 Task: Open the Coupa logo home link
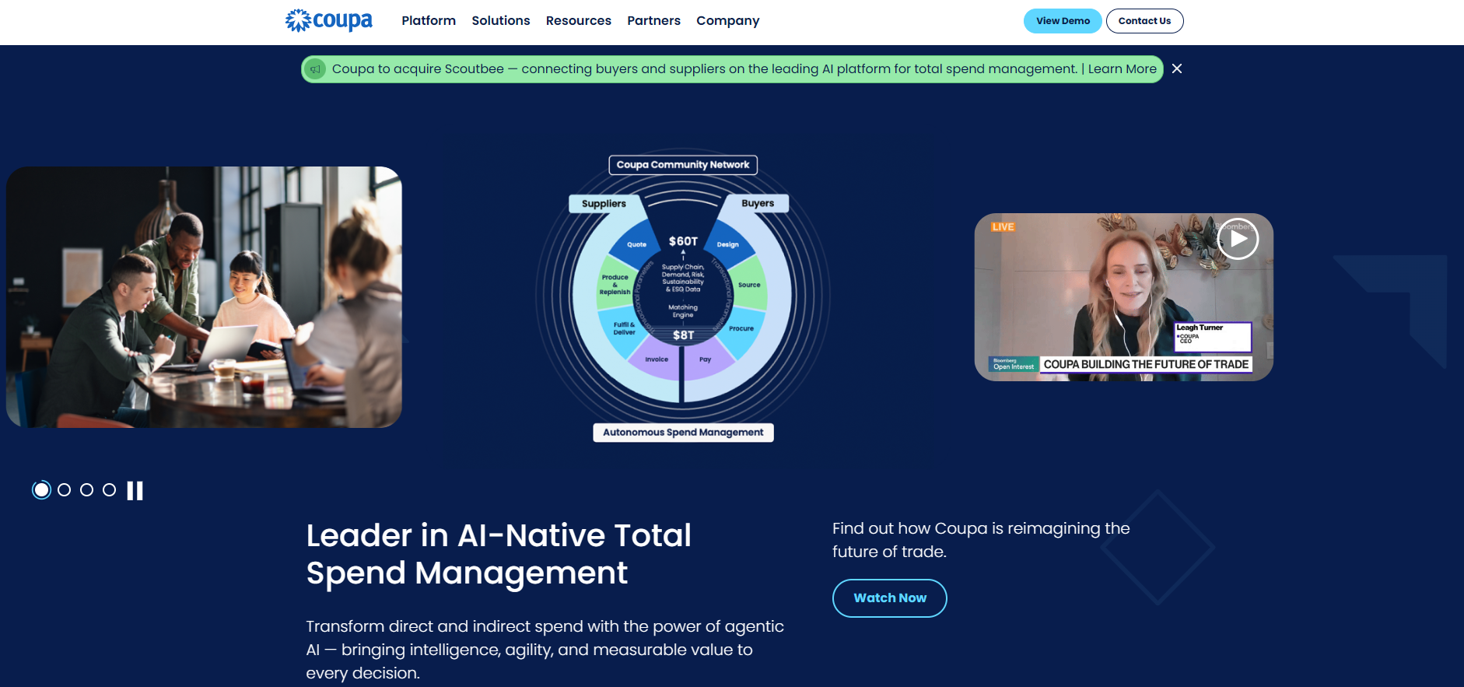328,20
